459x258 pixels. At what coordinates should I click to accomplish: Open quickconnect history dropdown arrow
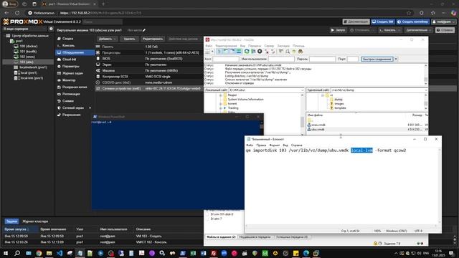[396, 59]
